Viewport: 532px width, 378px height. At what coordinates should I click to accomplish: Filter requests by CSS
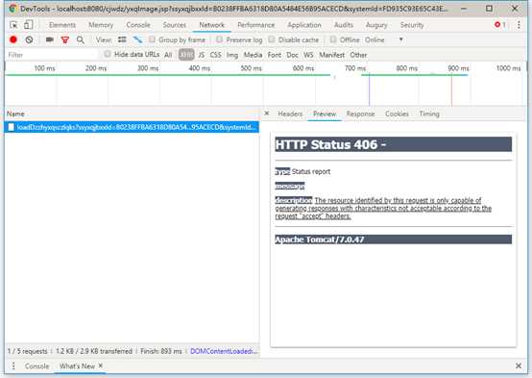pyautogui.click(x=215, y=55)
